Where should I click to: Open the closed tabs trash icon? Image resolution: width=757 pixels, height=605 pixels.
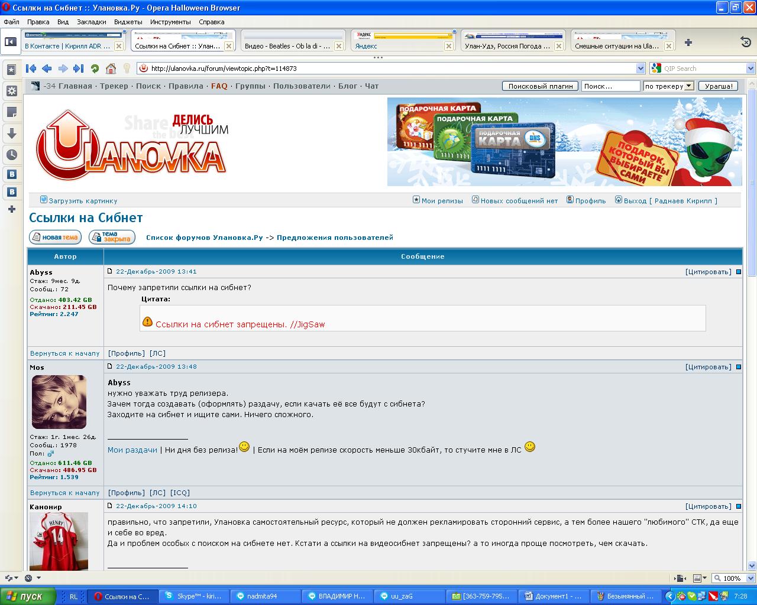point(746,42)
